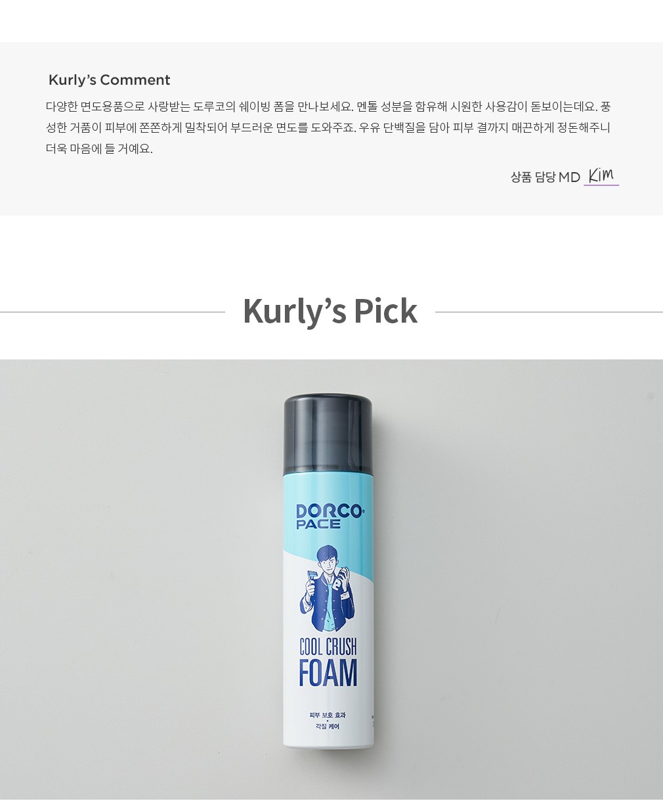The image size is (663, 801).
Task: Click the dark gray cap of the can
Action: tap(328, 434)
